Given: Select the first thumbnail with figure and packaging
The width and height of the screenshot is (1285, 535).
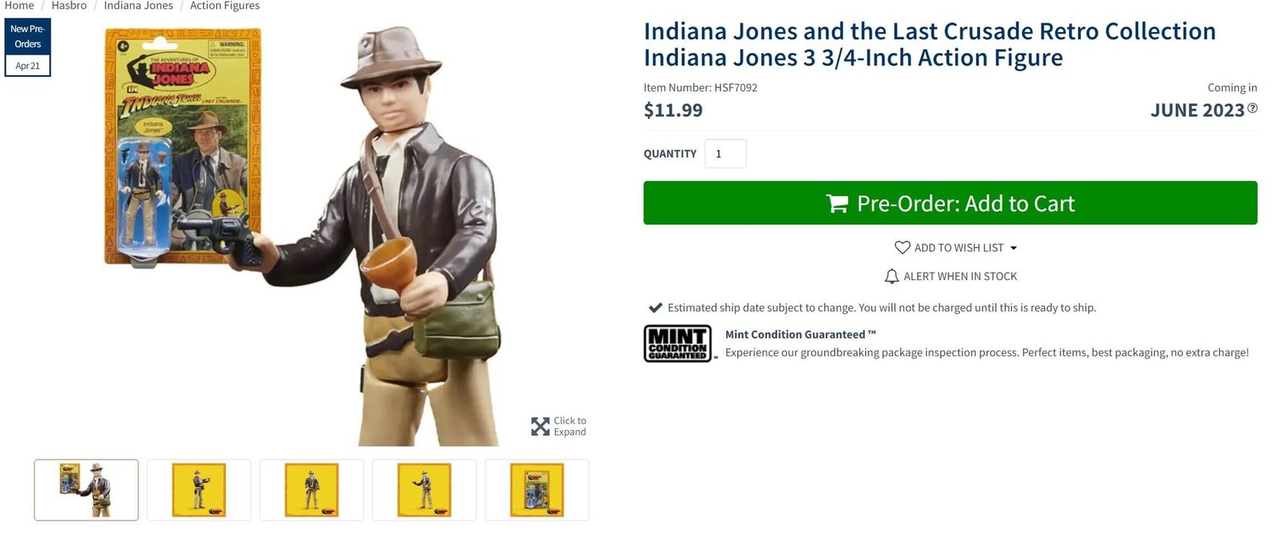Looking at the screenshot, I should (x=86, y=490).
